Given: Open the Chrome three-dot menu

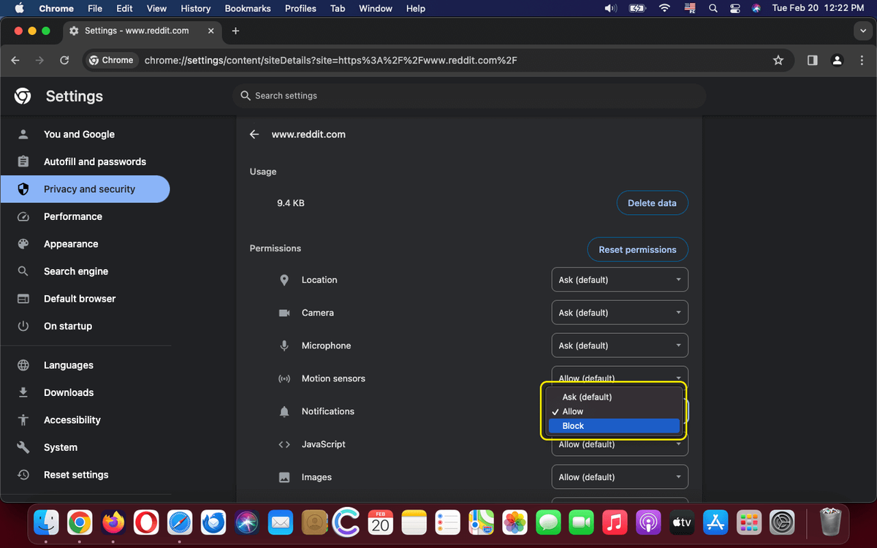Looking at the screenshot, I should (862, 61).
